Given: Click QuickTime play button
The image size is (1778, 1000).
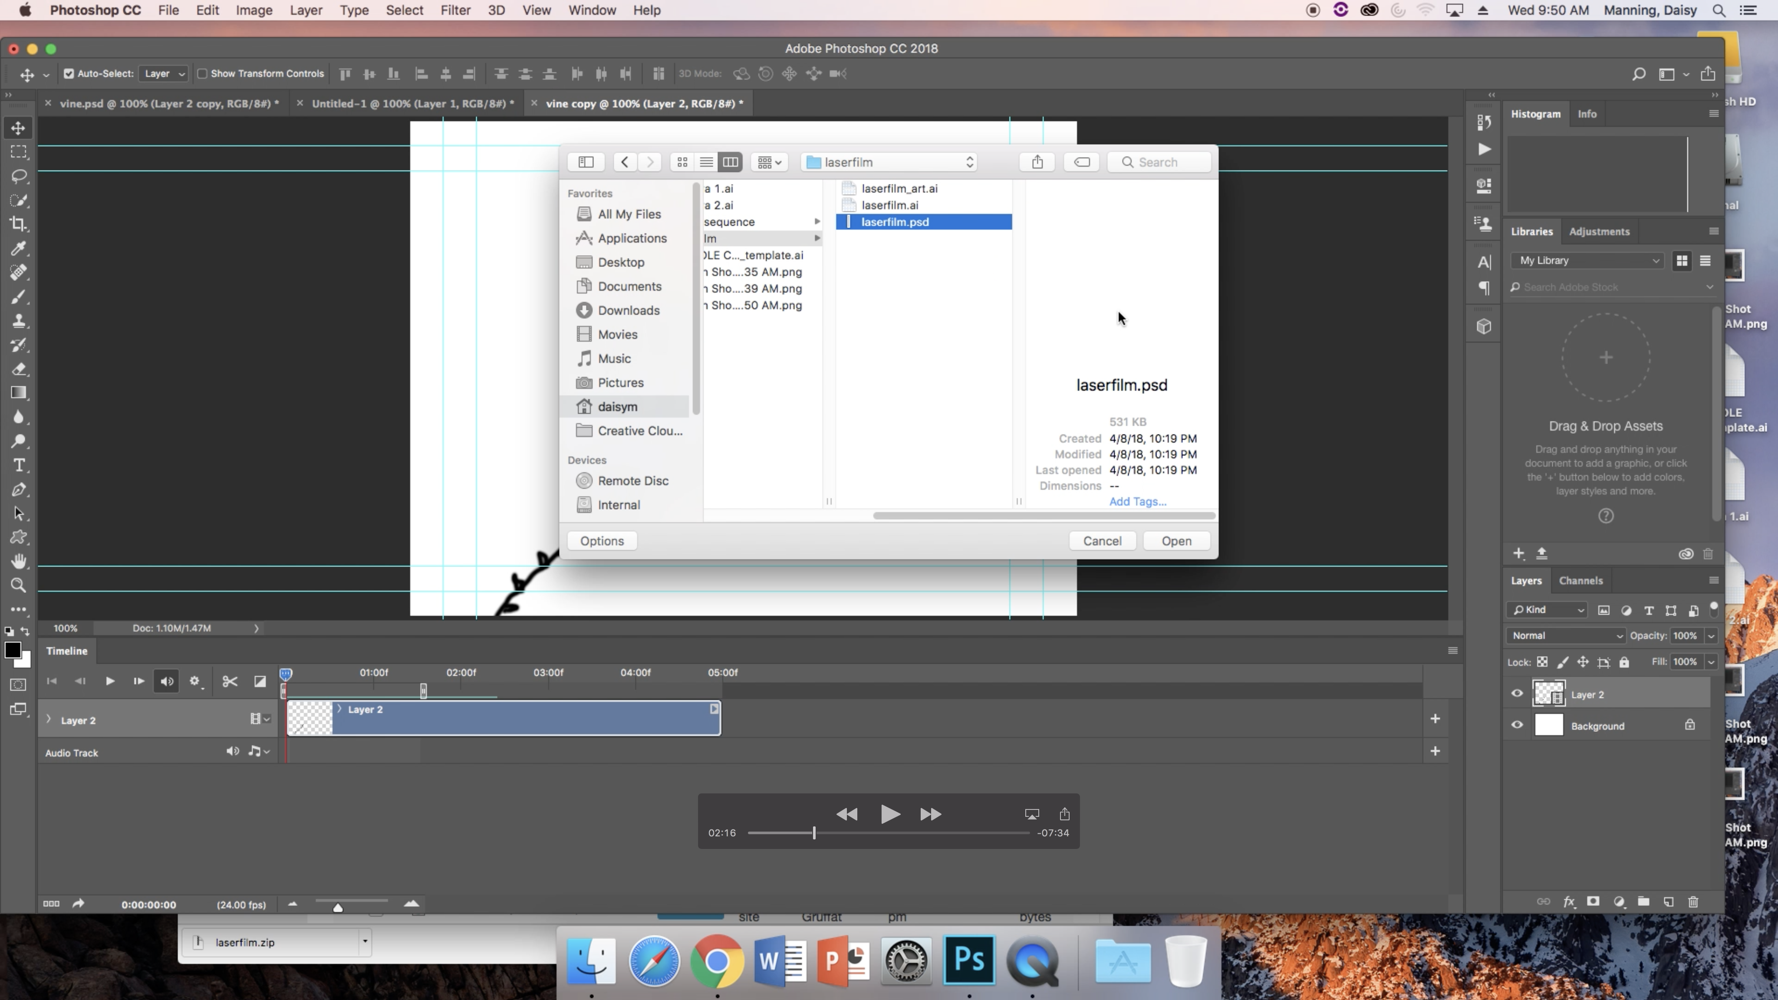Looking at the screenshot, I should [x=890, y=814].
